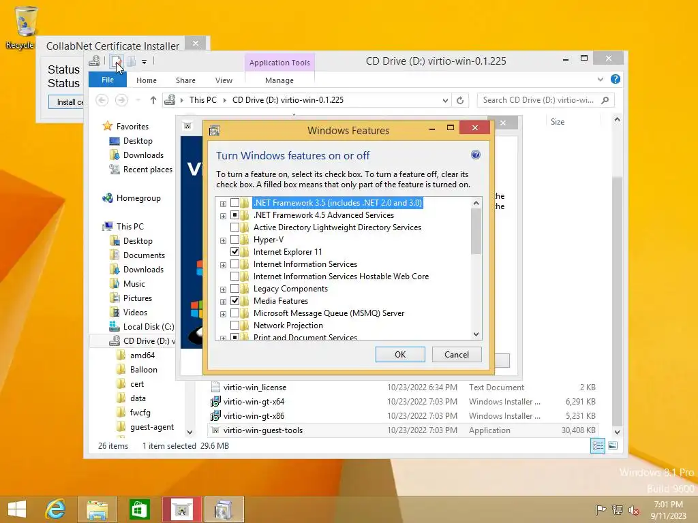Image resolution: width=698 pixels, height=523 pixels.
Task: Click the Action Center flag tray icon
Action: click(601, 509)
